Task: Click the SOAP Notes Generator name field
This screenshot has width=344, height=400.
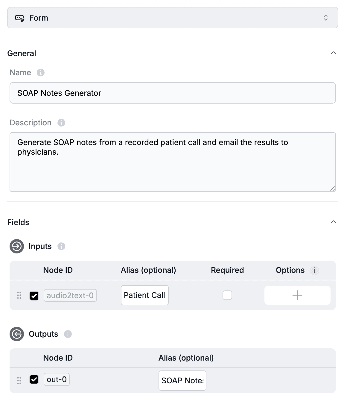Action: (173, 93)
